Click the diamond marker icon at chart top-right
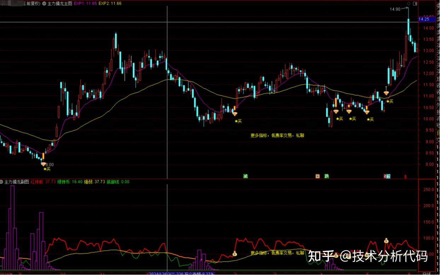Viewport: 440px width, 275px height. coord(409,4)
